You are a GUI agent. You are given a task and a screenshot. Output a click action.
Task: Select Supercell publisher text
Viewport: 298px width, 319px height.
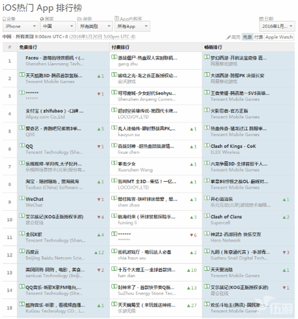point(220,223)
